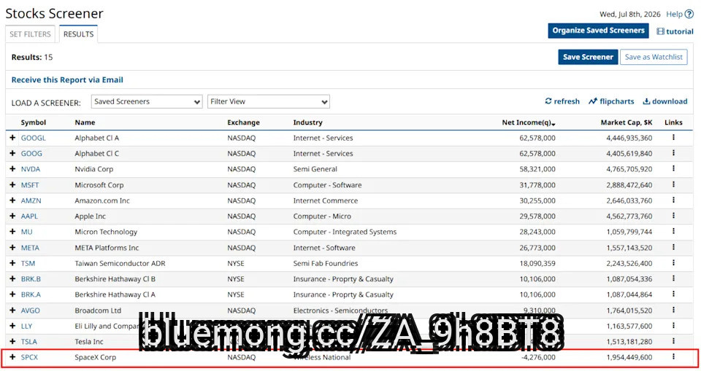Select Taiwan Semiconductor ADR name cell

click(x=120, y=263)
